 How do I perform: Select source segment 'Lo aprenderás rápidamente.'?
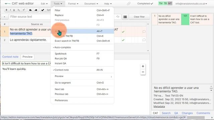point(28,40)
